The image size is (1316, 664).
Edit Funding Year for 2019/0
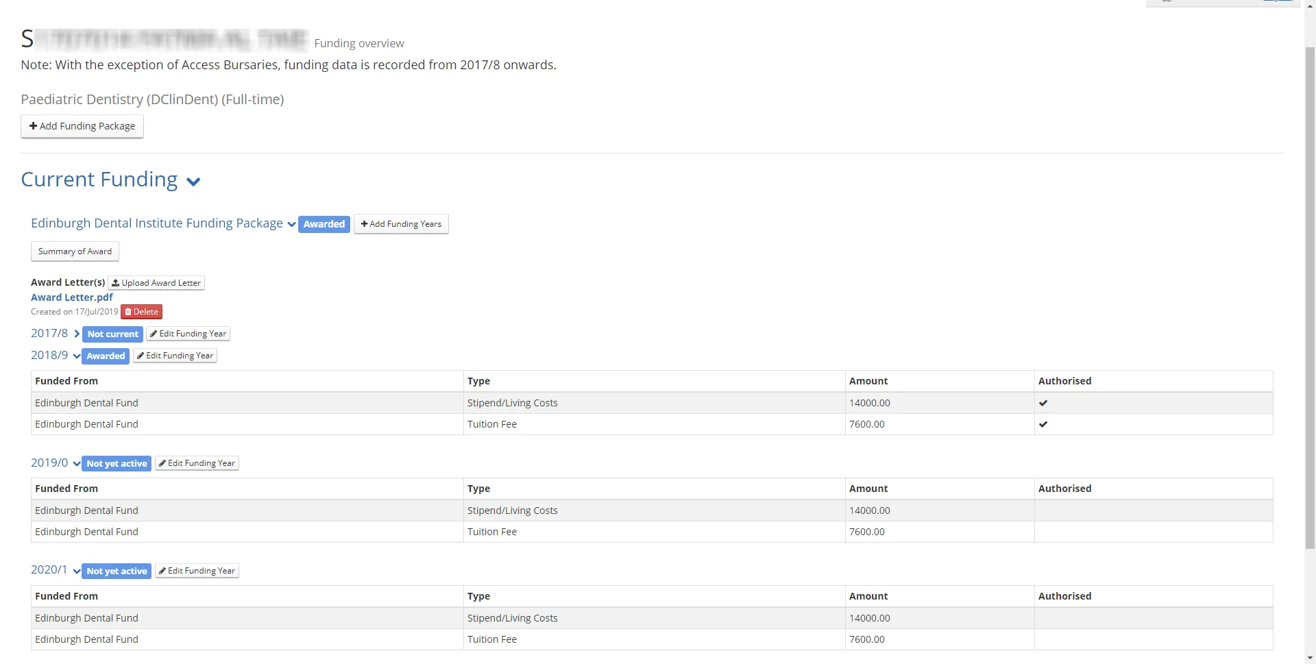coord(197,463)
